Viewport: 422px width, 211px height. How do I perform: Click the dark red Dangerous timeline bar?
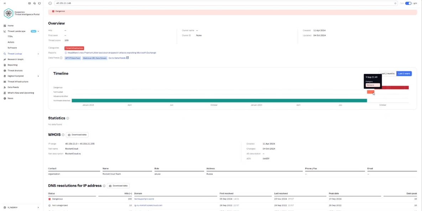click(x=392, y=87)
